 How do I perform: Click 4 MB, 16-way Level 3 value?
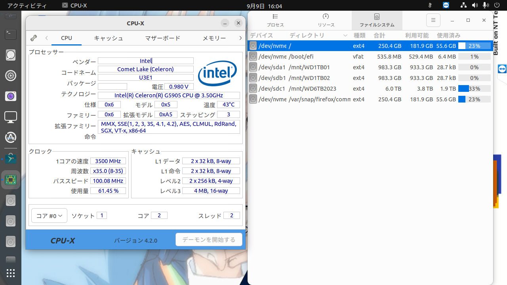coord(211,191)
